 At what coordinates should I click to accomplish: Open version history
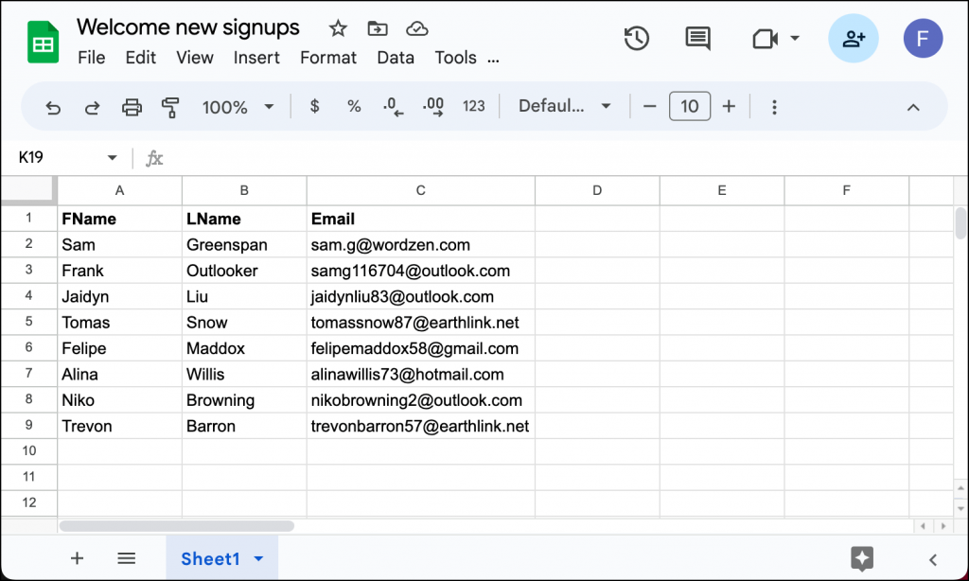(637, 39)
